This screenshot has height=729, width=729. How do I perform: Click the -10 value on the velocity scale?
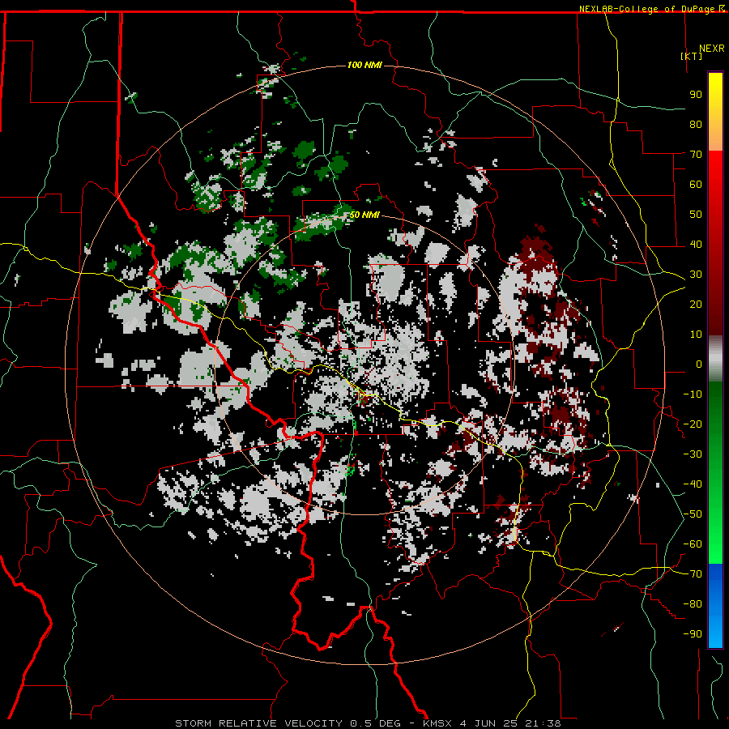(693, 394)
